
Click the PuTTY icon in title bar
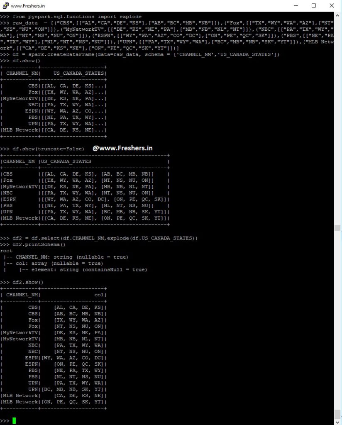[x=5, y=6]
